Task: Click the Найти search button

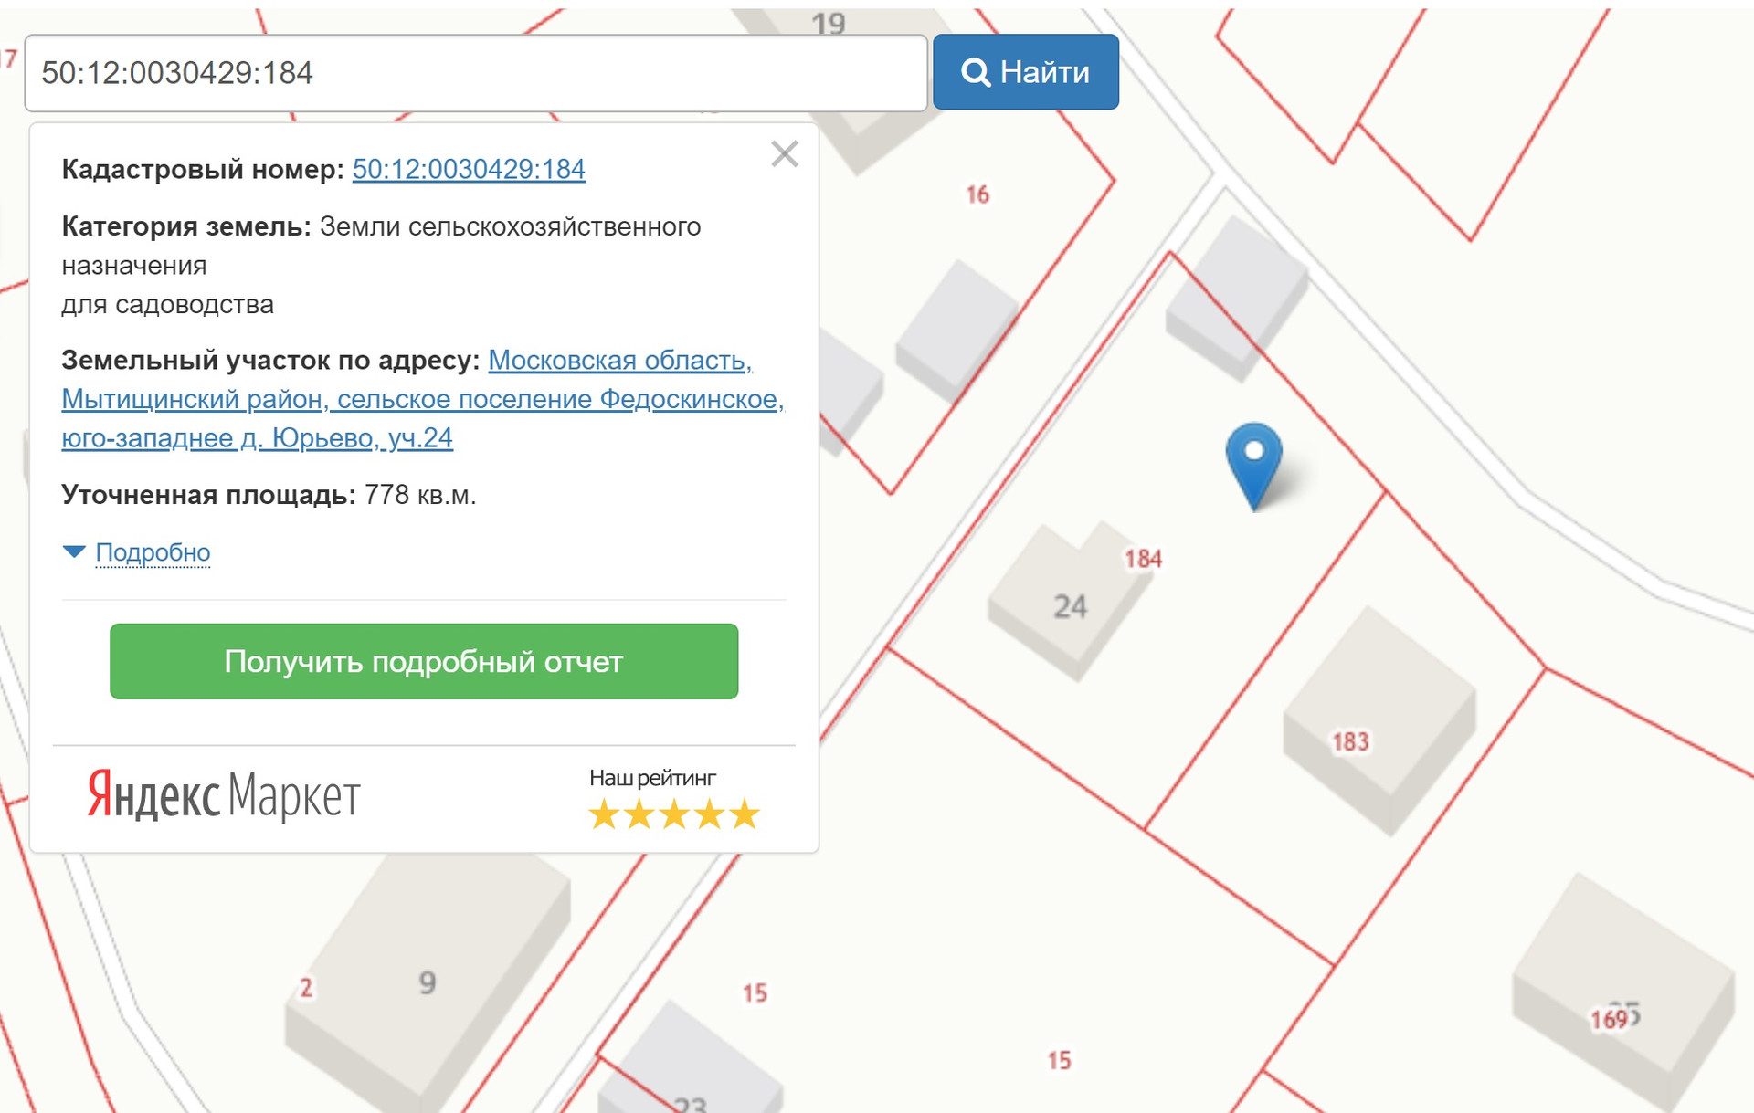Action: coord(1025,72)
